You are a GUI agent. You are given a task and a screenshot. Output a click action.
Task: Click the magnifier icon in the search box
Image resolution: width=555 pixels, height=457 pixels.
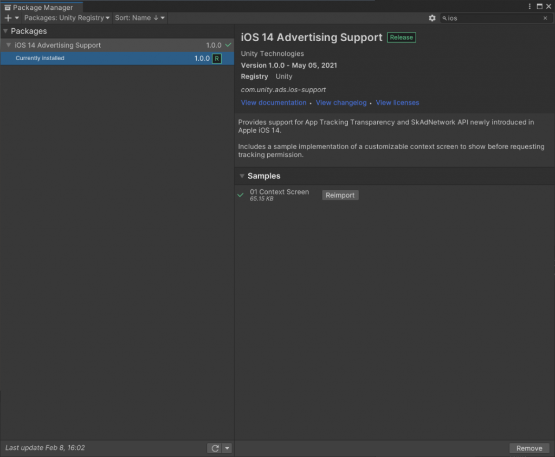click(444, 18)
